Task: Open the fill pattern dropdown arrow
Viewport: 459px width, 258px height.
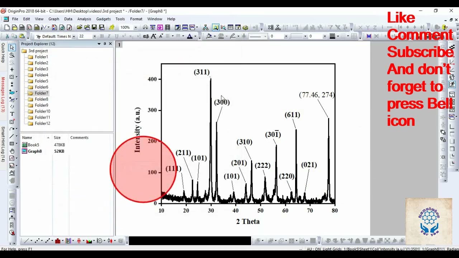Action: click(x=338, y=36)
